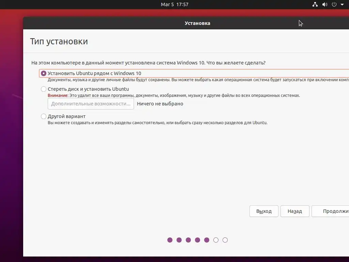
Task: Click the power icon in the top bar
Action: 334,4
